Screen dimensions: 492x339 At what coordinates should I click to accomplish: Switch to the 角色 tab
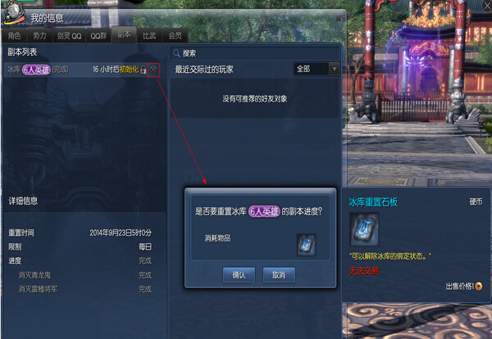tap(15, 36)
